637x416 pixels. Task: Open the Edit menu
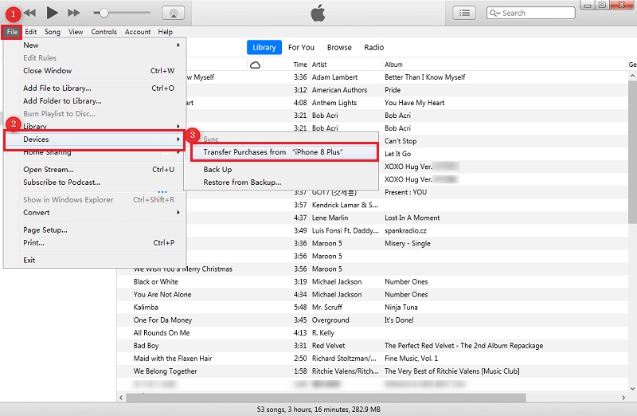point(30,32)
